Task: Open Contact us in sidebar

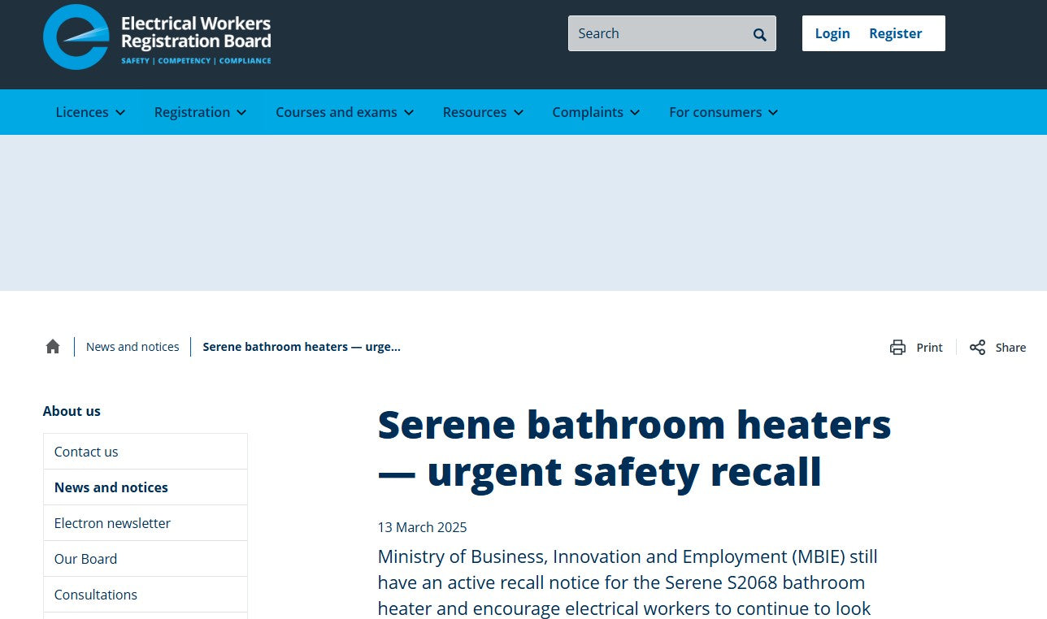Action: (146, 452)
